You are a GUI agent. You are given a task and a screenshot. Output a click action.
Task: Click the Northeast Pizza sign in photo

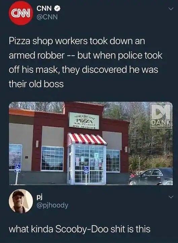click(x=84, y=121)
